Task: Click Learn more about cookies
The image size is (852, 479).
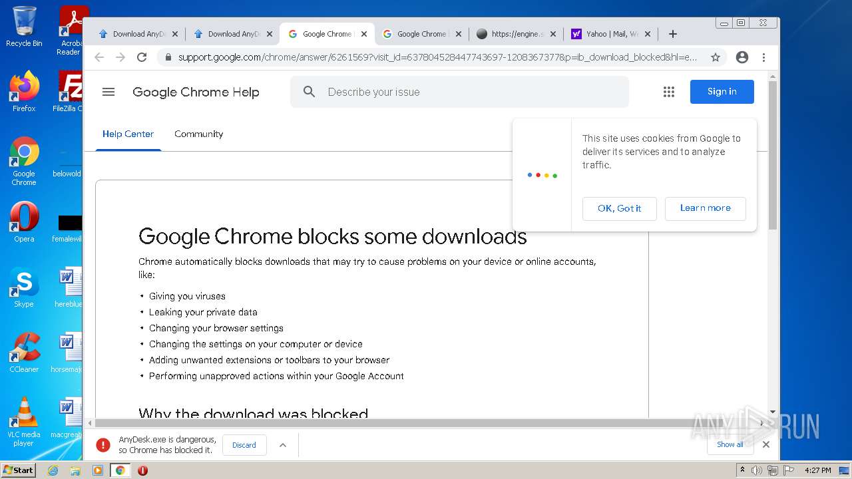Action: [x=705, y=208]
